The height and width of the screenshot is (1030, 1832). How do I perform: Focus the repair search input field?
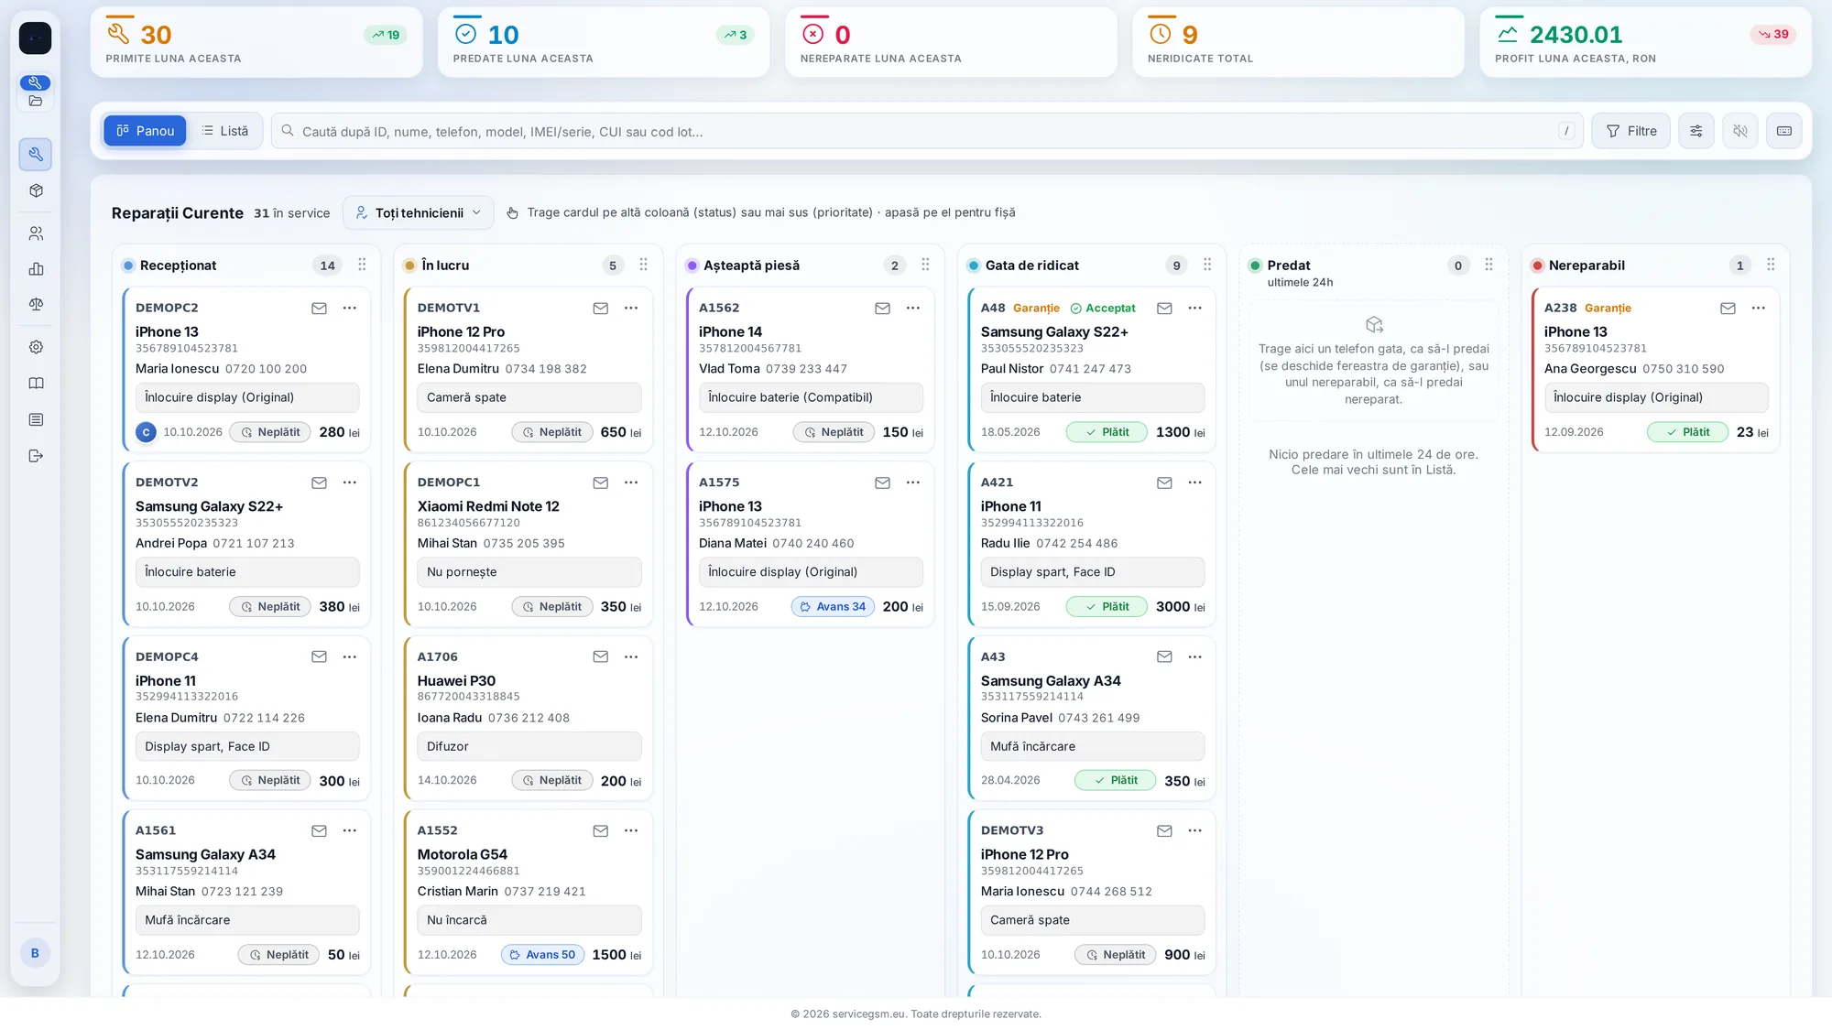tap(927, 131)
